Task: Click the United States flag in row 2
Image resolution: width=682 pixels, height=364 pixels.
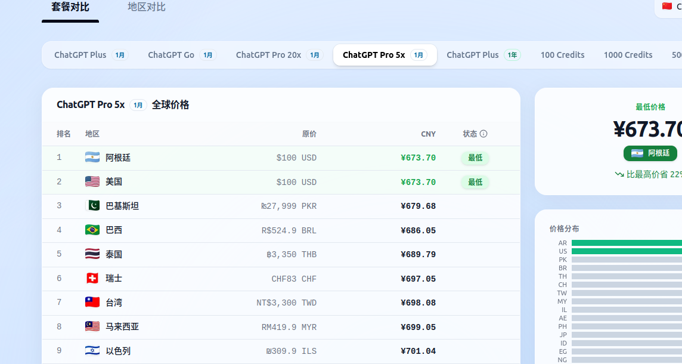Action: (x=92, y=181)
